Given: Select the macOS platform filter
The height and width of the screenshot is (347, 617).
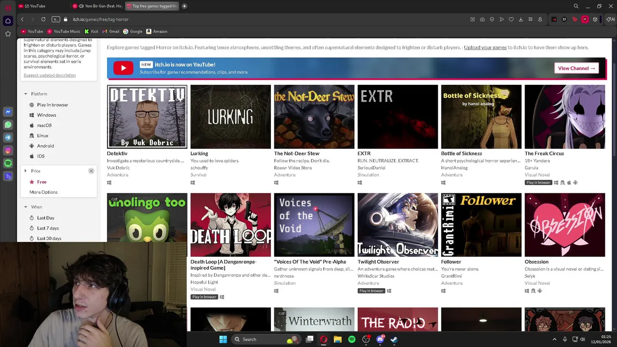Looking at the screenshot, I should pyautogui.click(x=44, y=125).
